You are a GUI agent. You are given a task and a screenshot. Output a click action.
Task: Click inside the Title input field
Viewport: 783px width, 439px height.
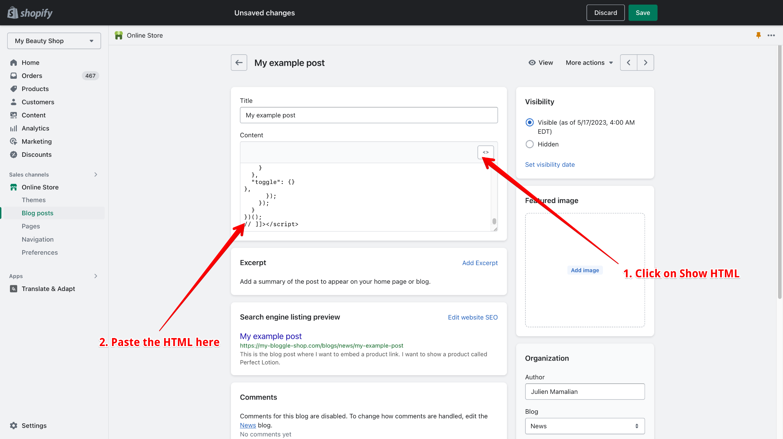pos(368,115)
